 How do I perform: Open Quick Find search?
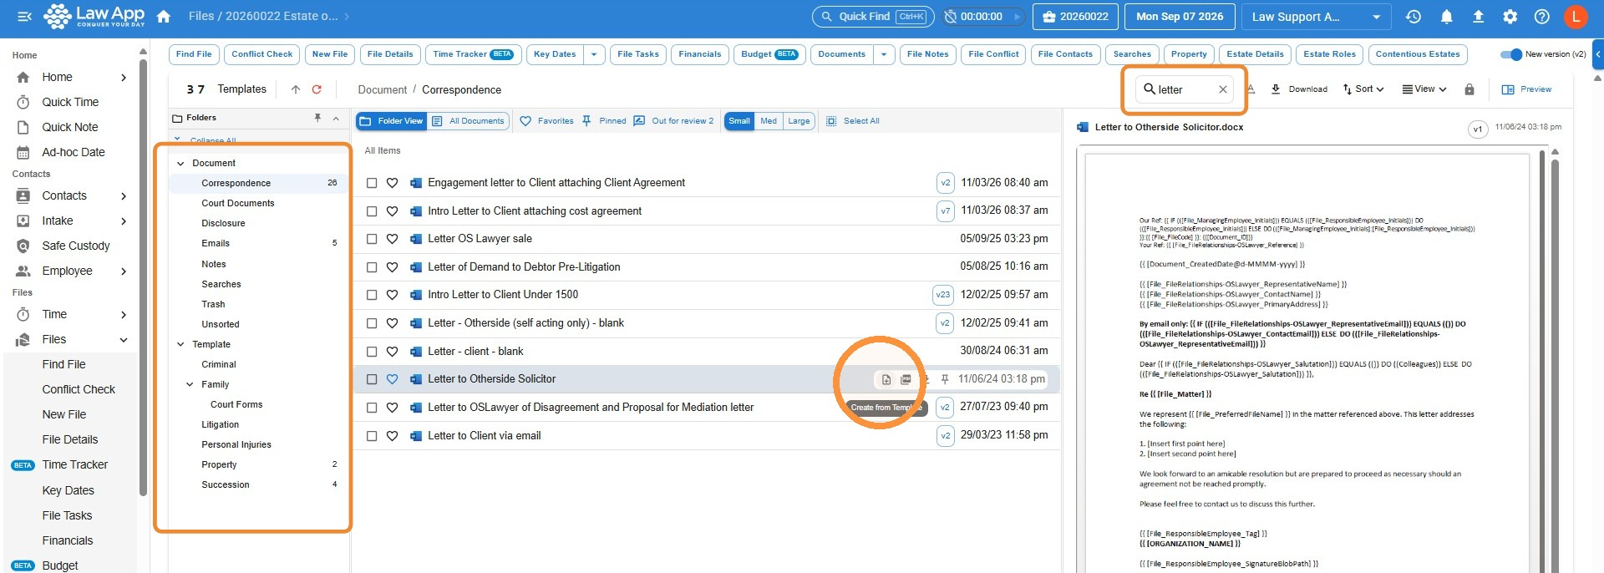[x=874, y=17]
